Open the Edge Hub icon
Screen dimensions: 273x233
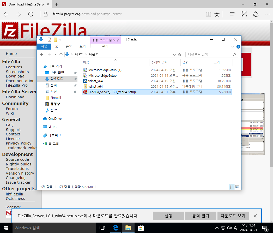pyautogui.click(x=233, y=14)
